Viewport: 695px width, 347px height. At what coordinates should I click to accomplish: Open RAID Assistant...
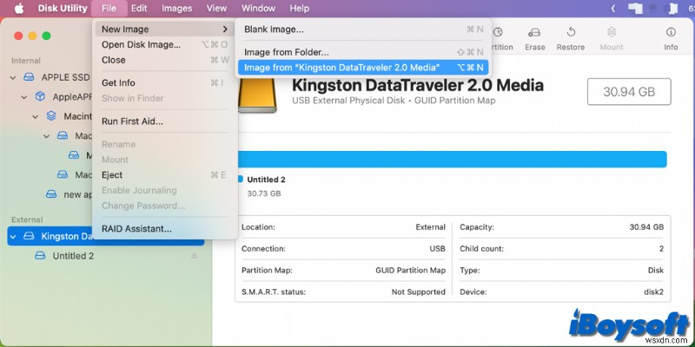[164, 229]
